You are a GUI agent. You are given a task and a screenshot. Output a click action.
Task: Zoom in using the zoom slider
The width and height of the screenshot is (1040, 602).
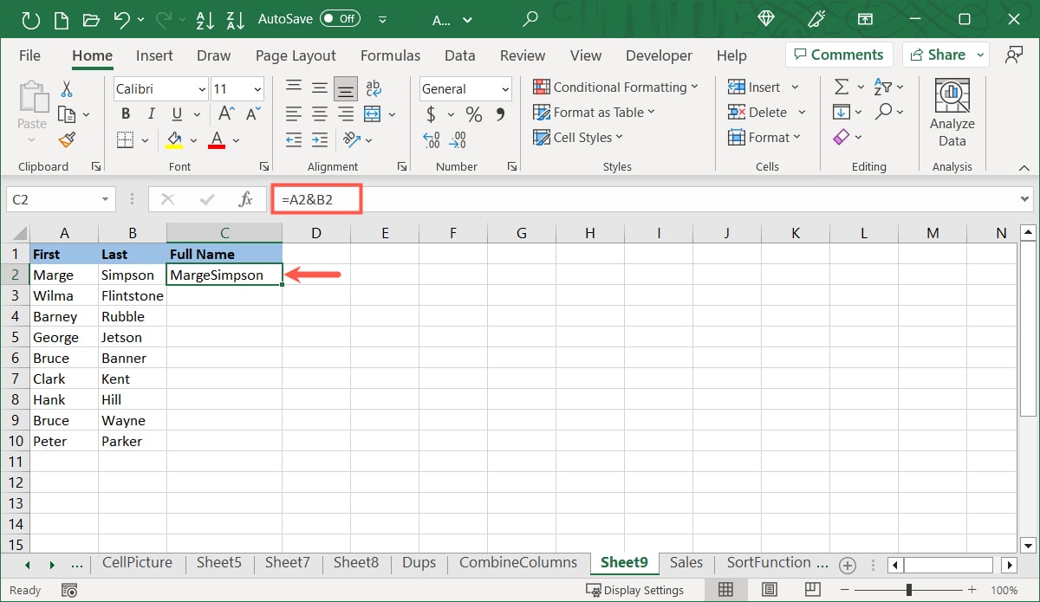pos(972,590)
